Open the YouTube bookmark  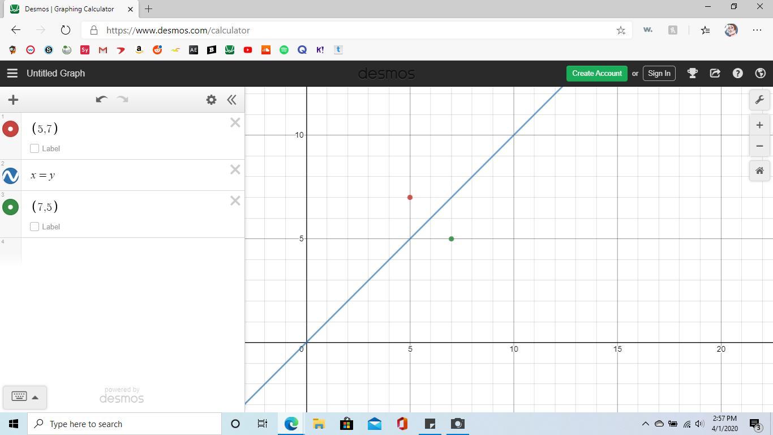(248, 50)
